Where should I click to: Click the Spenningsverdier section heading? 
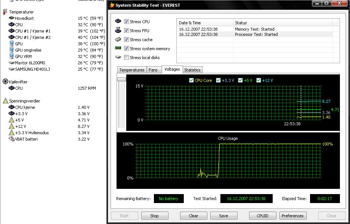tap(25, 101)
